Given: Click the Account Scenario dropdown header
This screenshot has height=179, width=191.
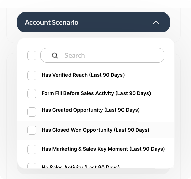Looking at the screenshot, I should click(x=93, y=22).
